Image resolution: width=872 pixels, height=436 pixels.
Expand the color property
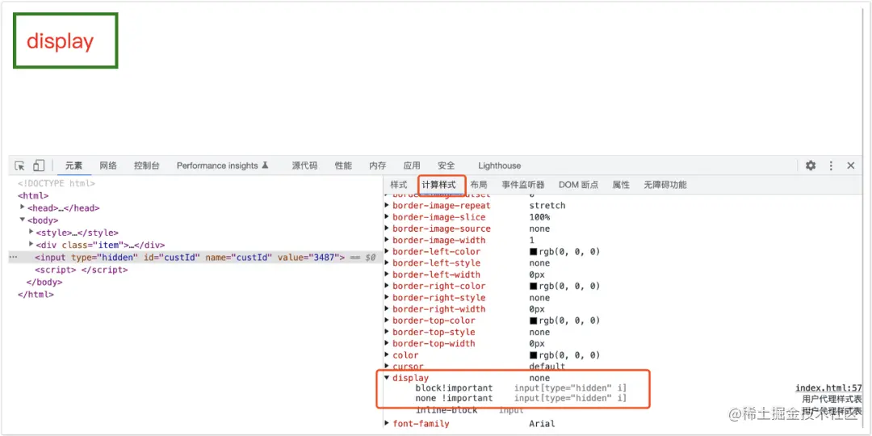pyautogui.click(x=387, y=354)
